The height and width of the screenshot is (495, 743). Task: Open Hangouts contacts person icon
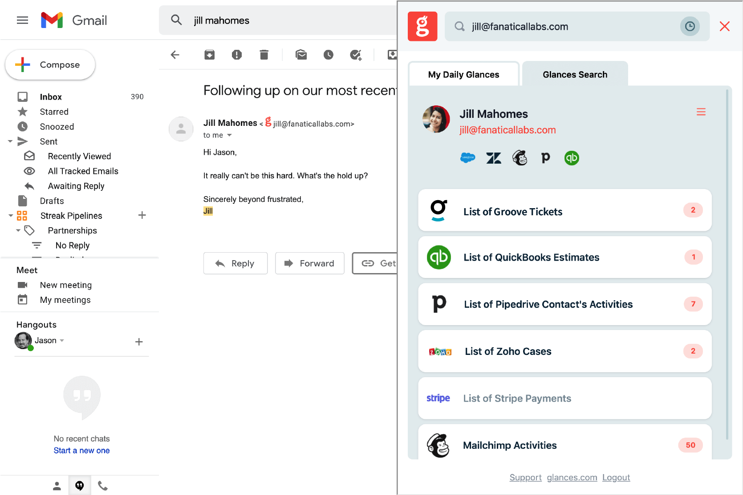pyautogui.click(x=57, y=486)
